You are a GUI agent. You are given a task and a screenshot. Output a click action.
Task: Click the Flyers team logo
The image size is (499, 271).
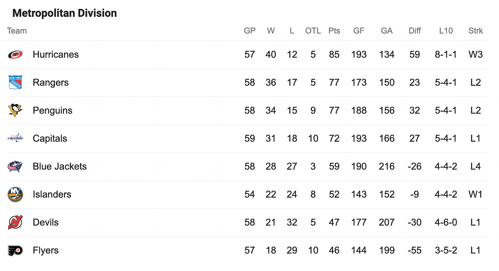15,250
